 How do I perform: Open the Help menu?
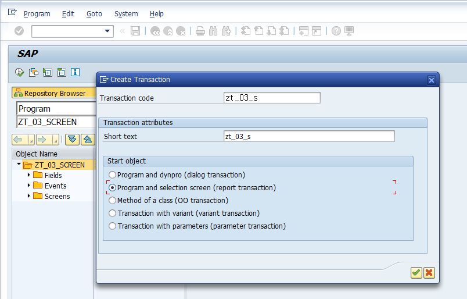click(x=157, y=14)
